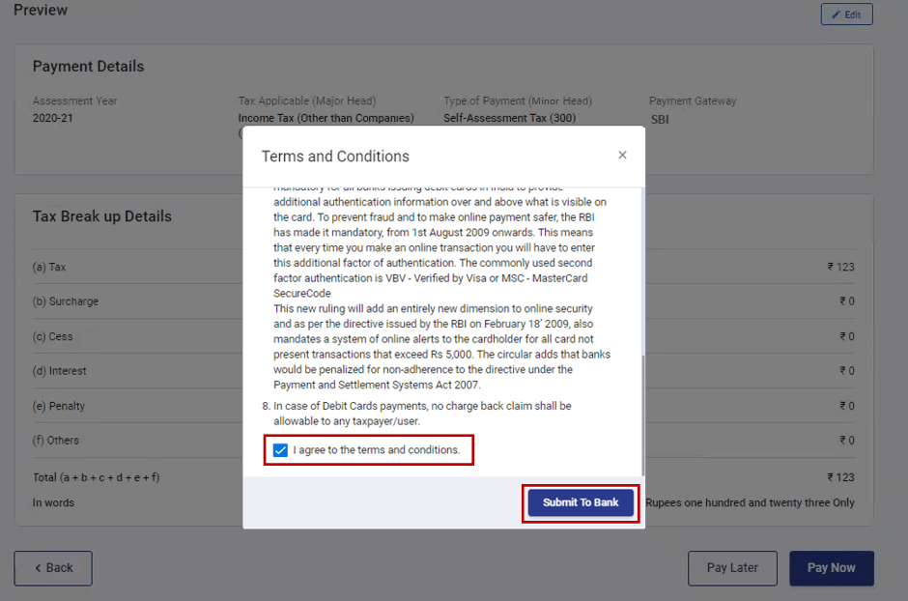Select the (d) Interest row label
Image resolution: width=908 pixels, height=601 pixels.
pos(60,371)
